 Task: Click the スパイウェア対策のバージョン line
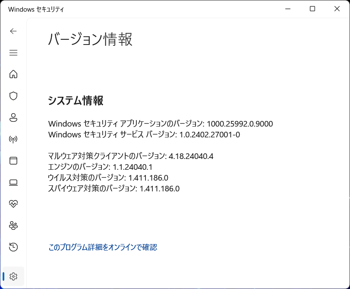[114, 189]
